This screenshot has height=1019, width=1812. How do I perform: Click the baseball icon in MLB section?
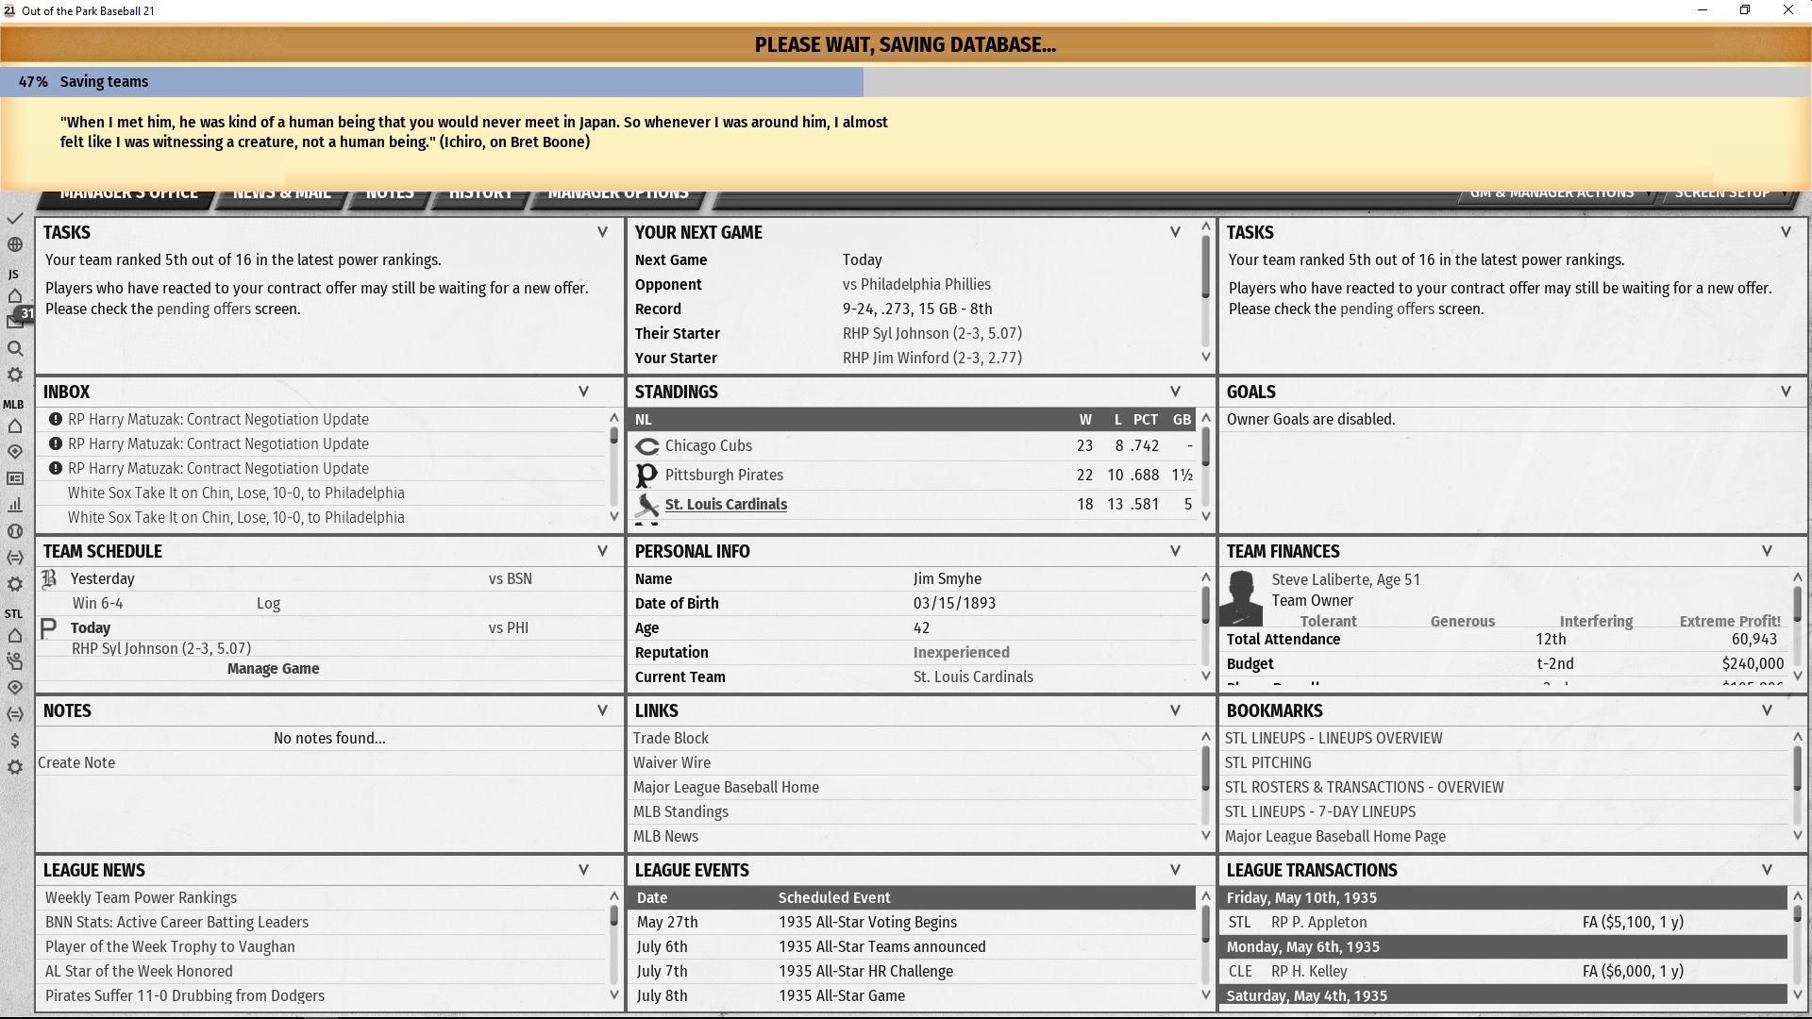14,531
